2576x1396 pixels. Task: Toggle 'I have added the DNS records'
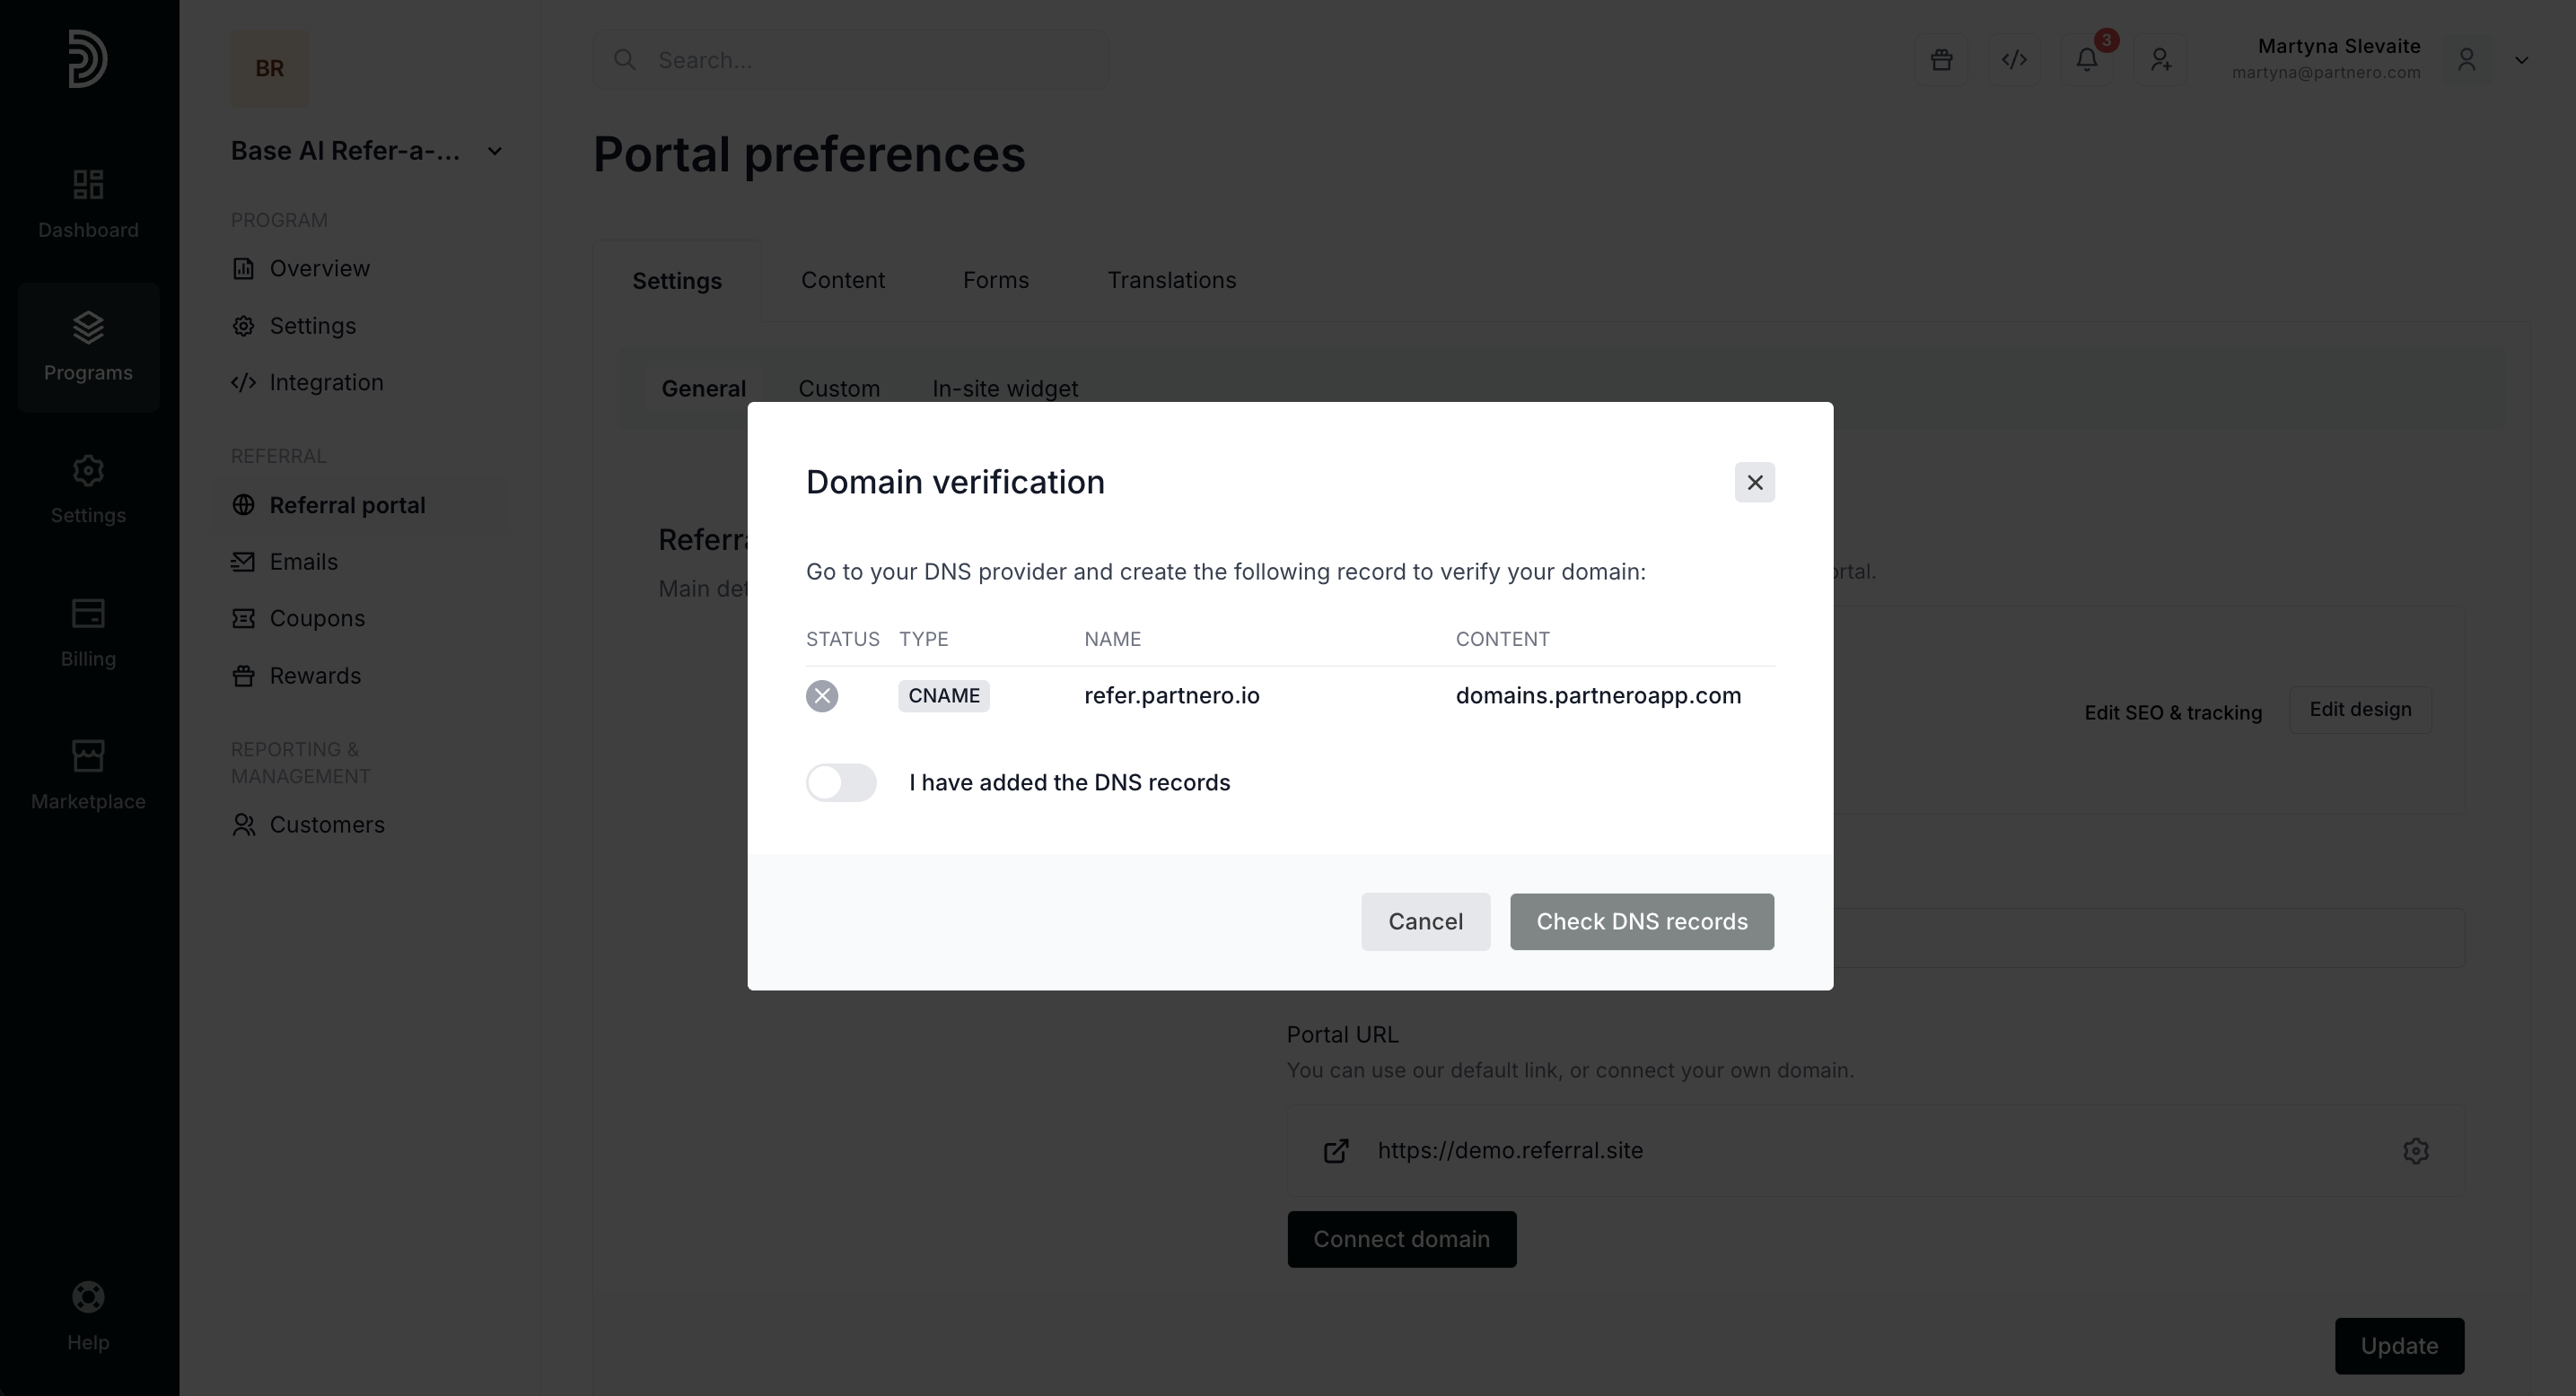coord(841,782)
